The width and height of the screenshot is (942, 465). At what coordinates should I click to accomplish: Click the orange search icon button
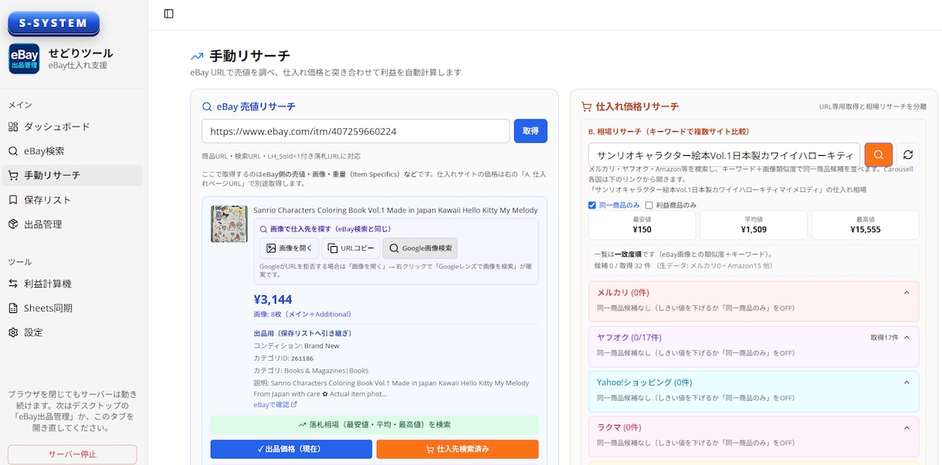879,154
